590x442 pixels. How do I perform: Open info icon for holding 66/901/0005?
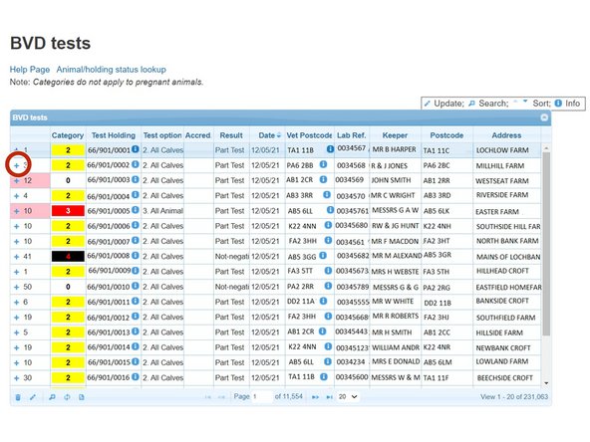136,210
